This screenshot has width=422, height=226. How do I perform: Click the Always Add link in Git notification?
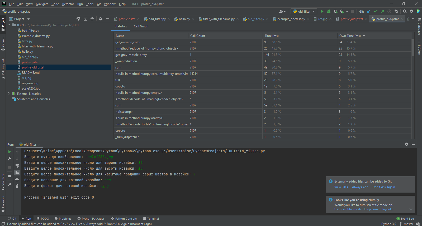(x=360, y=187)
